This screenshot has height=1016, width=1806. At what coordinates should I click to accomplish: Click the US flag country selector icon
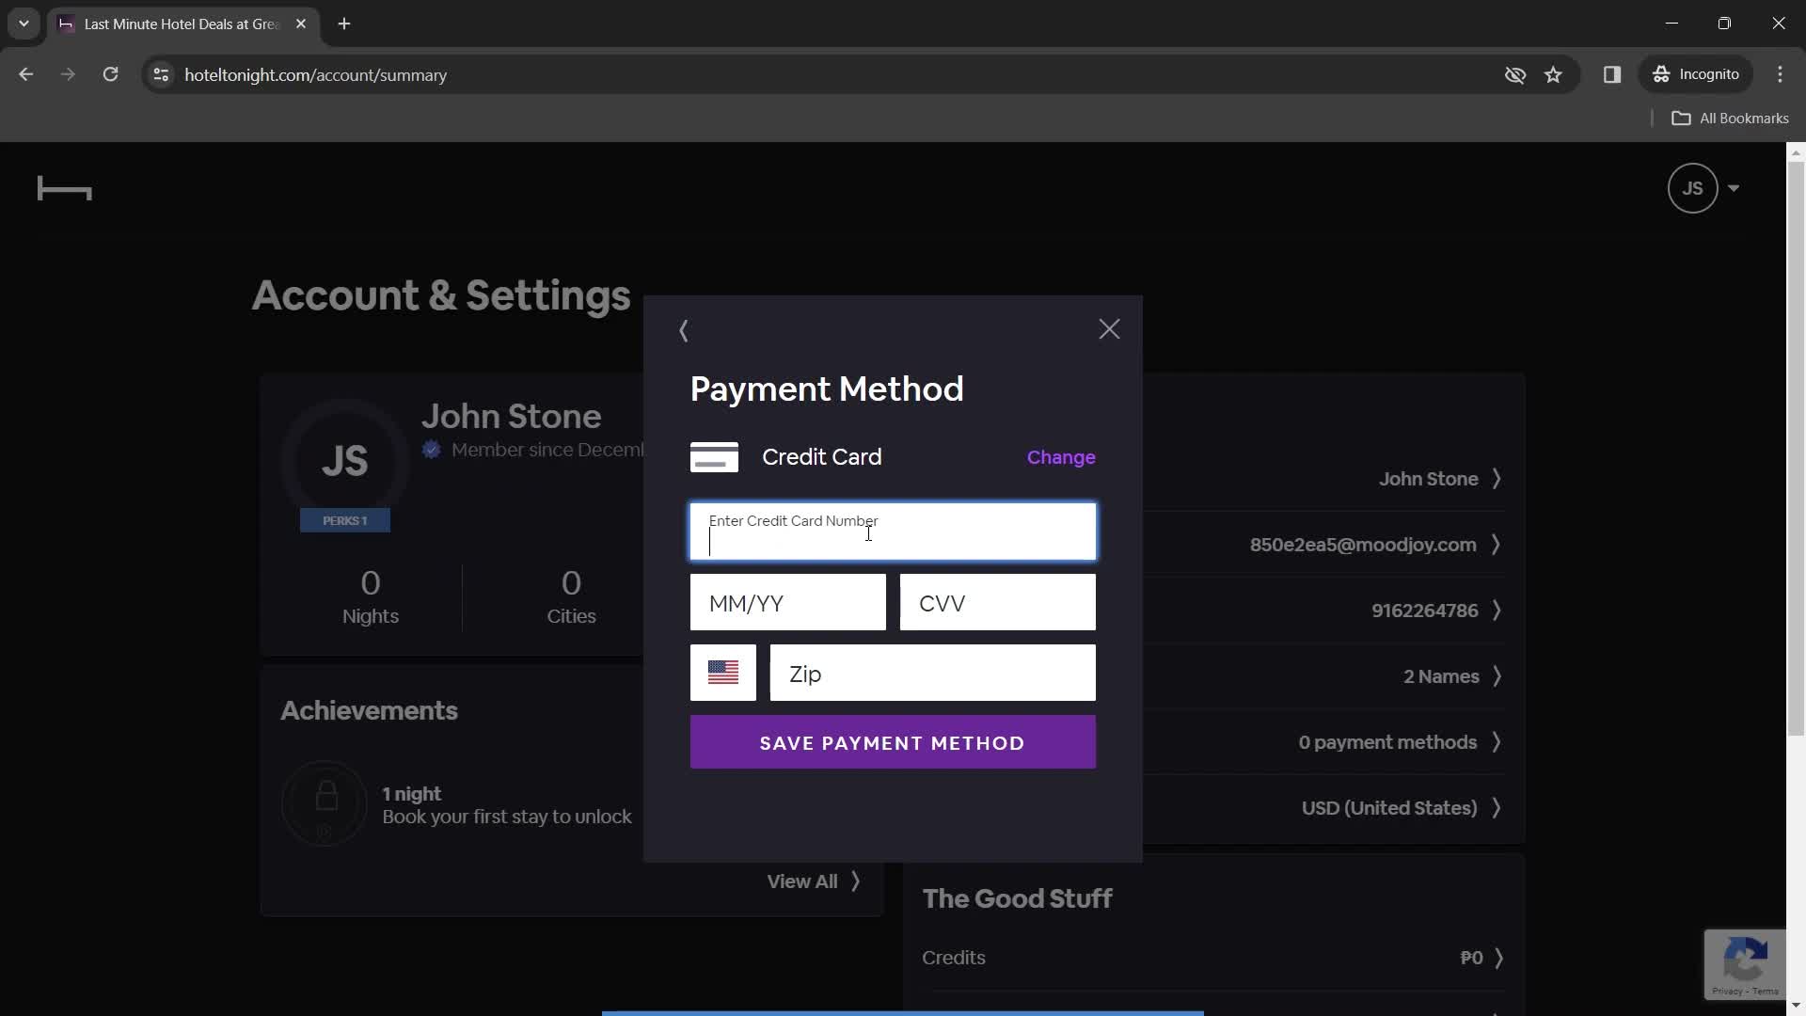tap(723, 673)
